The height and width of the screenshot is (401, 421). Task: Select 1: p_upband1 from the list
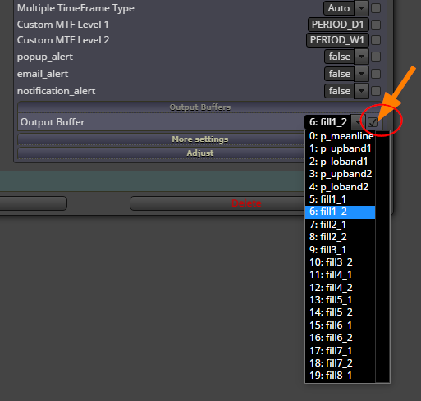340,148
